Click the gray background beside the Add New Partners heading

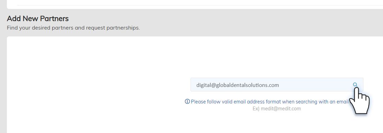tap(220, 20)
